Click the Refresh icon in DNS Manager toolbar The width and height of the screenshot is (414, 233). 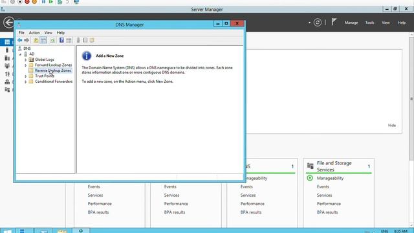pyautogui.click(x=52, y=40)
